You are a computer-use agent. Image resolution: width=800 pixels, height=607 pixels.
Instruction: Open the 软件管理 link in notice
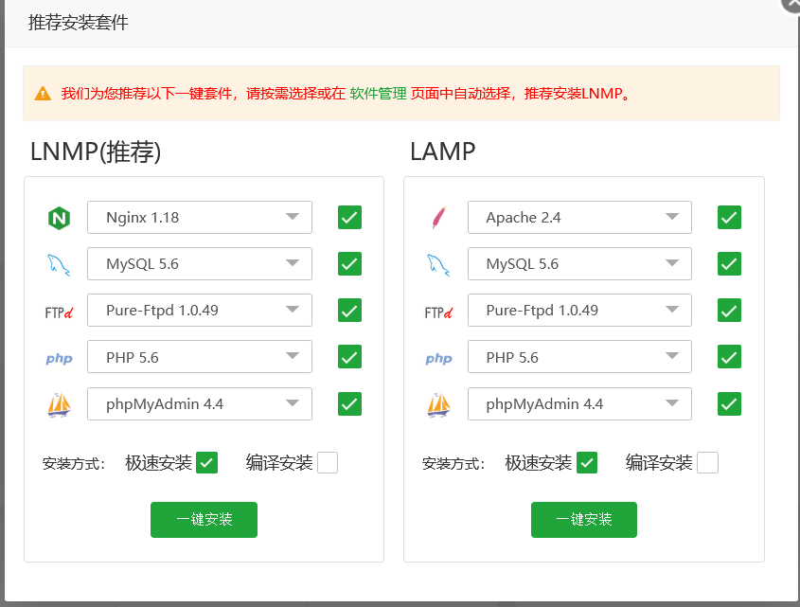point(378,94)
